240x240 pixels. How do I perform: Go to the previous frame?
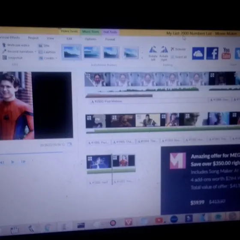pyautogui.click(x=2, y=162)
